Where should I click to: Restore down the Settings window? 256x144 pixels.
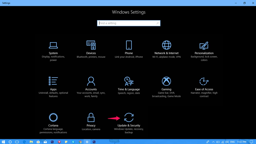pyautogui.click(x=244, y=3)
